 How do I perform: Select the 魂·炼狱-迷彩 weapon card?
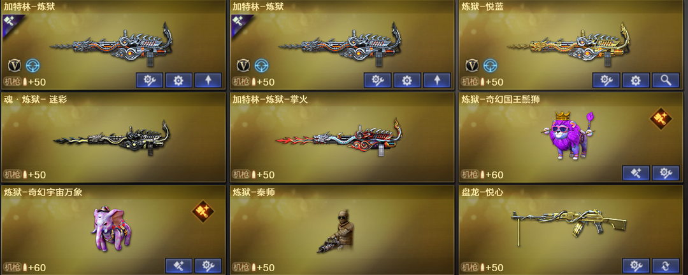click(113, 137)
